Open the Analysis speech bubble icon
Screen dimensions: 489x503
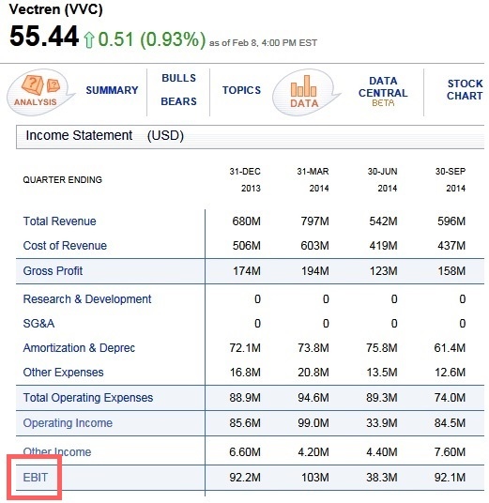coord(40,92)
